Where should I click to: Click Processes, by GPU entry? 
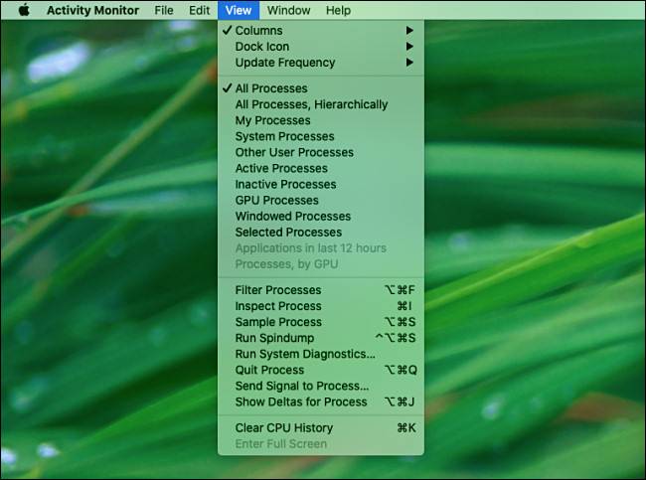321,264
